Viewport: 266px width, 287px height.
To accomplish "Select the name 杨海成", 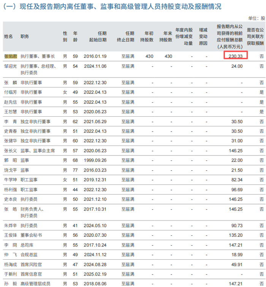I will coord(11,265).
